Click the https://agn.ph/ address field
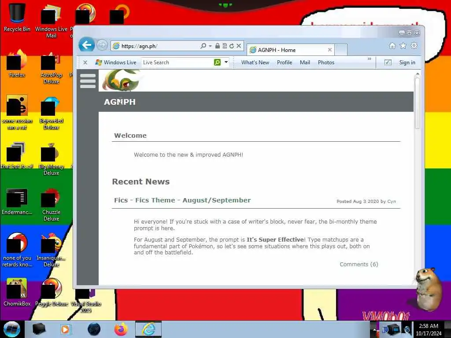The height and width of the screenshot is (338, 451). click(x=155, y=46)
